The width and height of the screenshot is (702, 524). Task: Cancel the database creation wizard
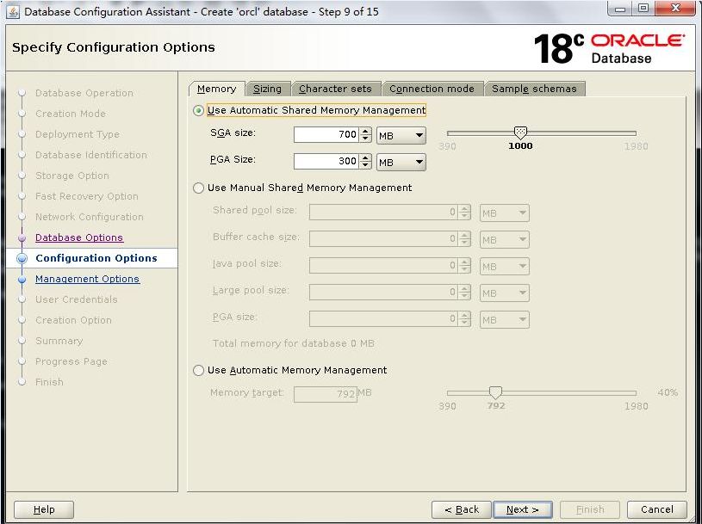[x=657, y=509]
